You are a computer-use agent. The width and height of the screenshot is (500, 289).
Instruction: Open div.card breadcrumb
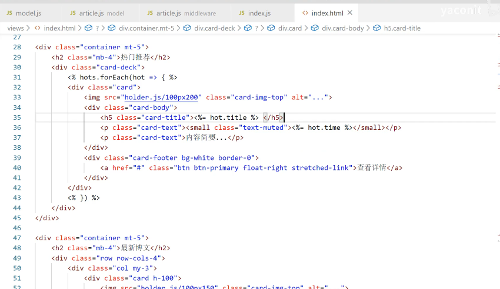pyautogui.click(x=290, y=28)
